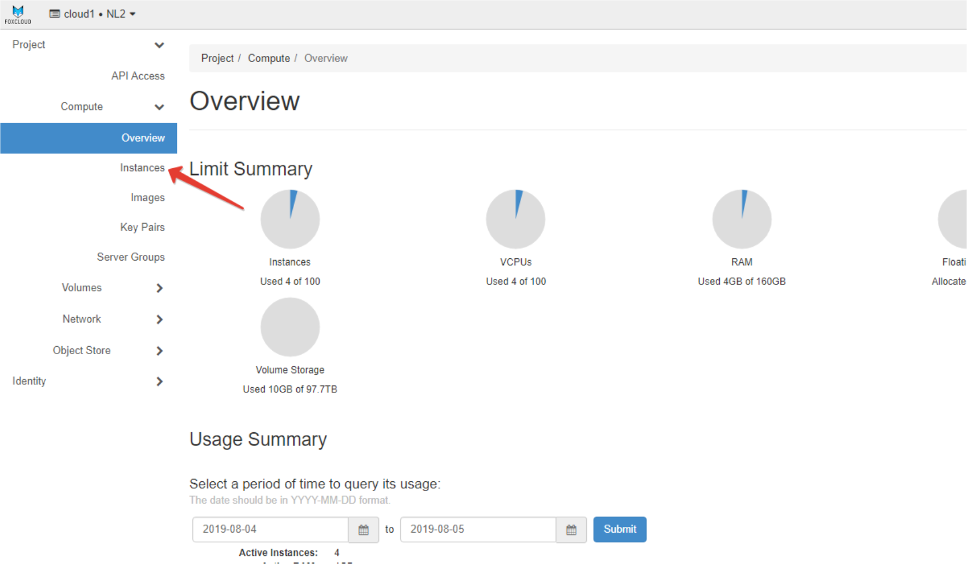The width and height of the screenshot is (967, 564).
Task: Click the start date field 2019-08-04
Action: [x=269, y=530]
